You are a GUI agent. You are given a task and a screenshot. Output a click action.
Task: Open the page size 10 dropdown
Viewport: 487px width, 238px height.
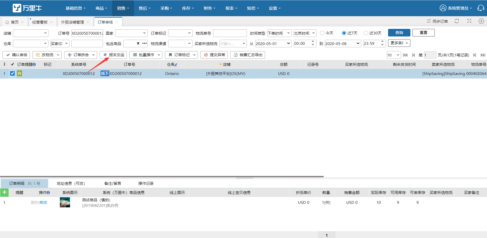click(x=394, y=55)
